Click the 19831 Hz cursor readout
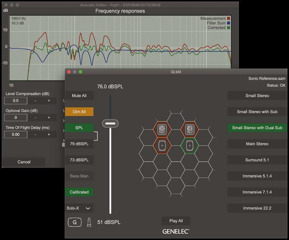The width and height of the screenshot is (289, 240). tap(19, 19)
